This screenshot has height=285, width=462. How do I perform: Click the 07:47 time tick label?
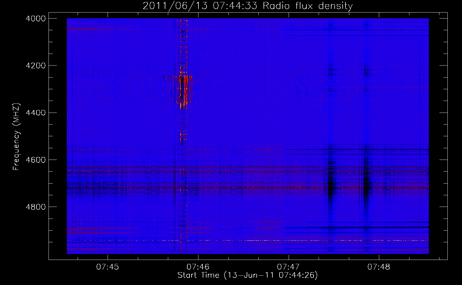click(288, 267)
